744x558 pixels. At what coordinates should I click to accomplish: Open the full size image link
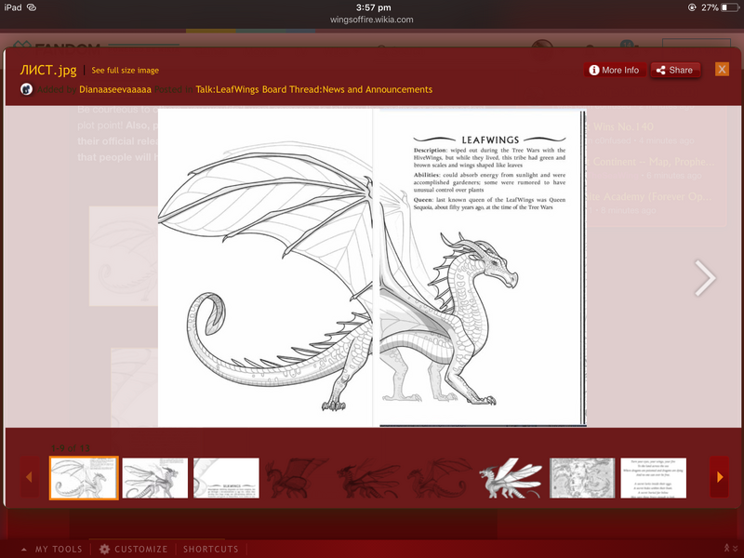click(125, 71)
